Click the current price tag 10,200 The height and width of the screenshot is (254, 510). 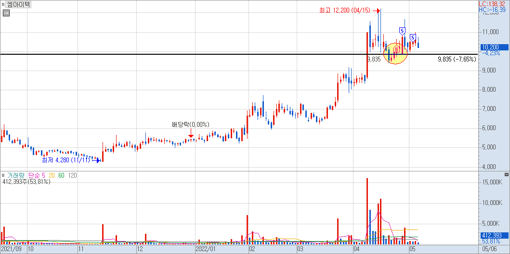click(x=494, y=48)
